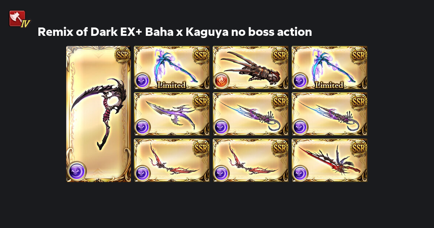434x228 pixels.
Task: Click the dark element orb on main weapon
Action: click(x=76, y=171)
